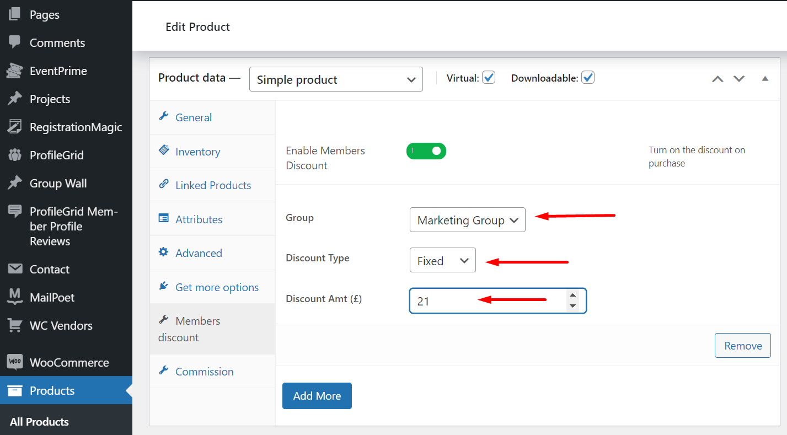Image resolution: width=787 pixels, height=435 pixels.
Task: Open ProfileGrid from the sidebar
Action: [x=13, y=155]
